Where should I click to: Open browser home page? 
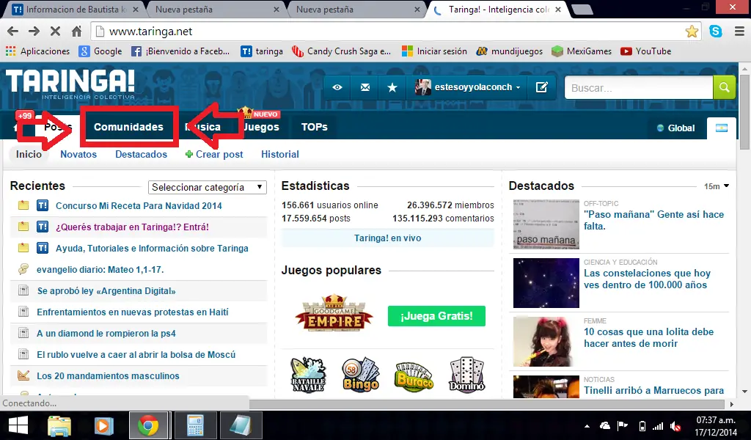point(76,32)
